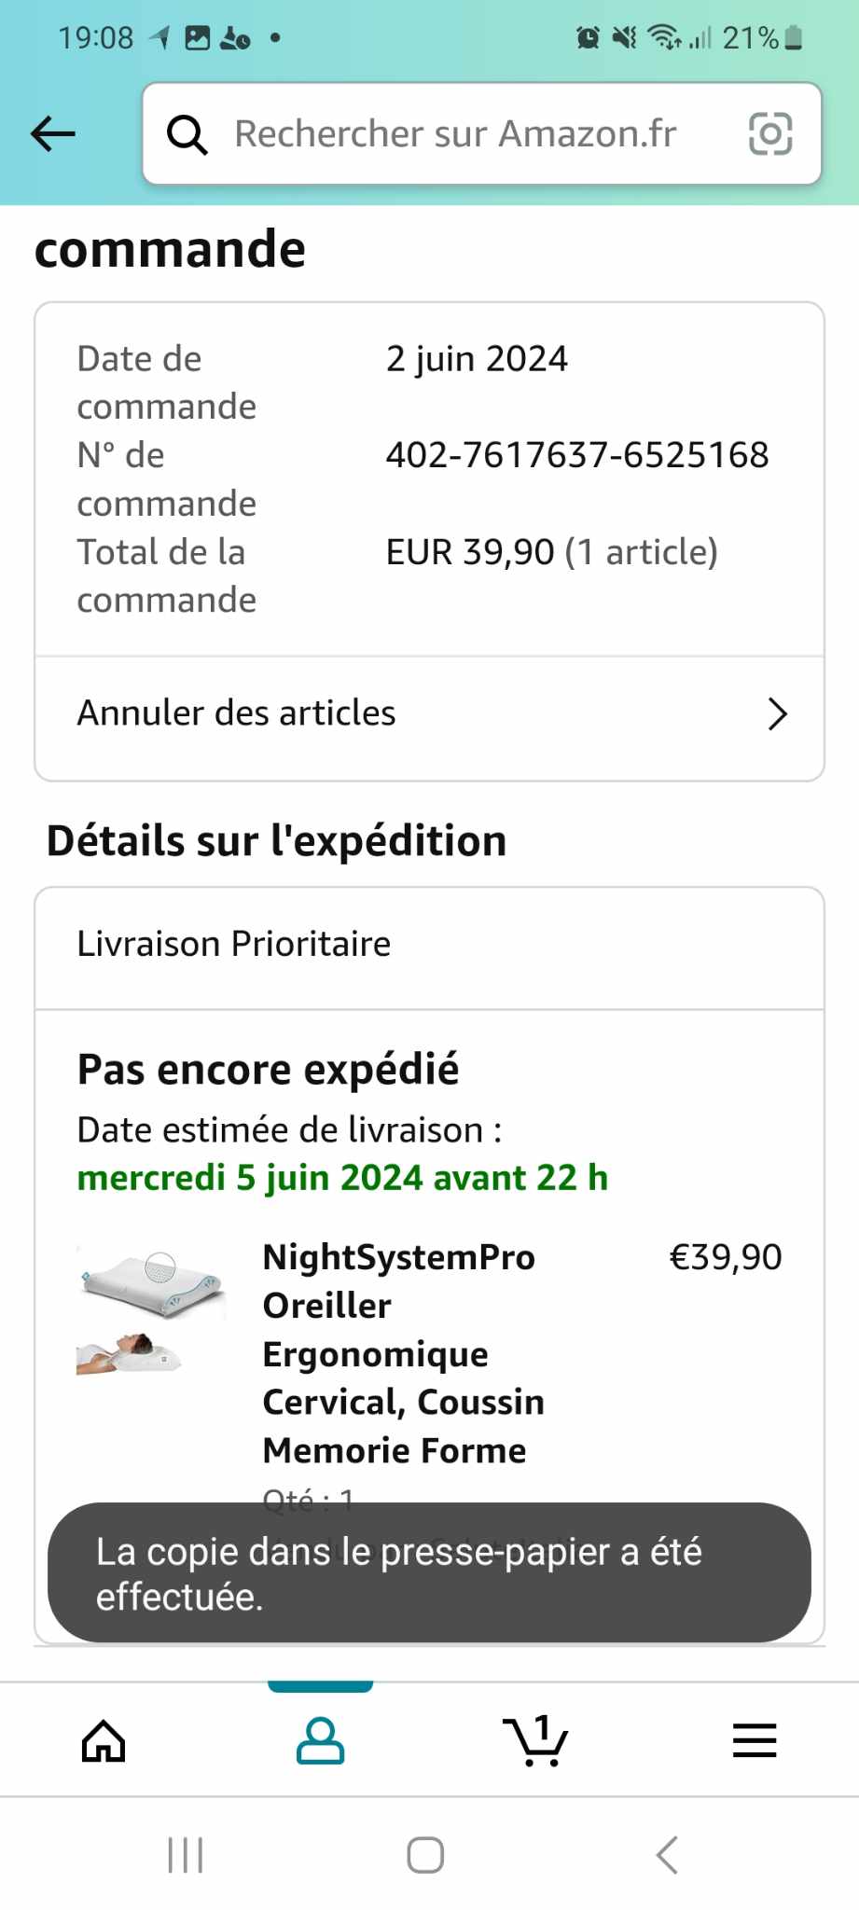Open the shopping cart
Screen dimensions: 859x1910
(535, 1740)
